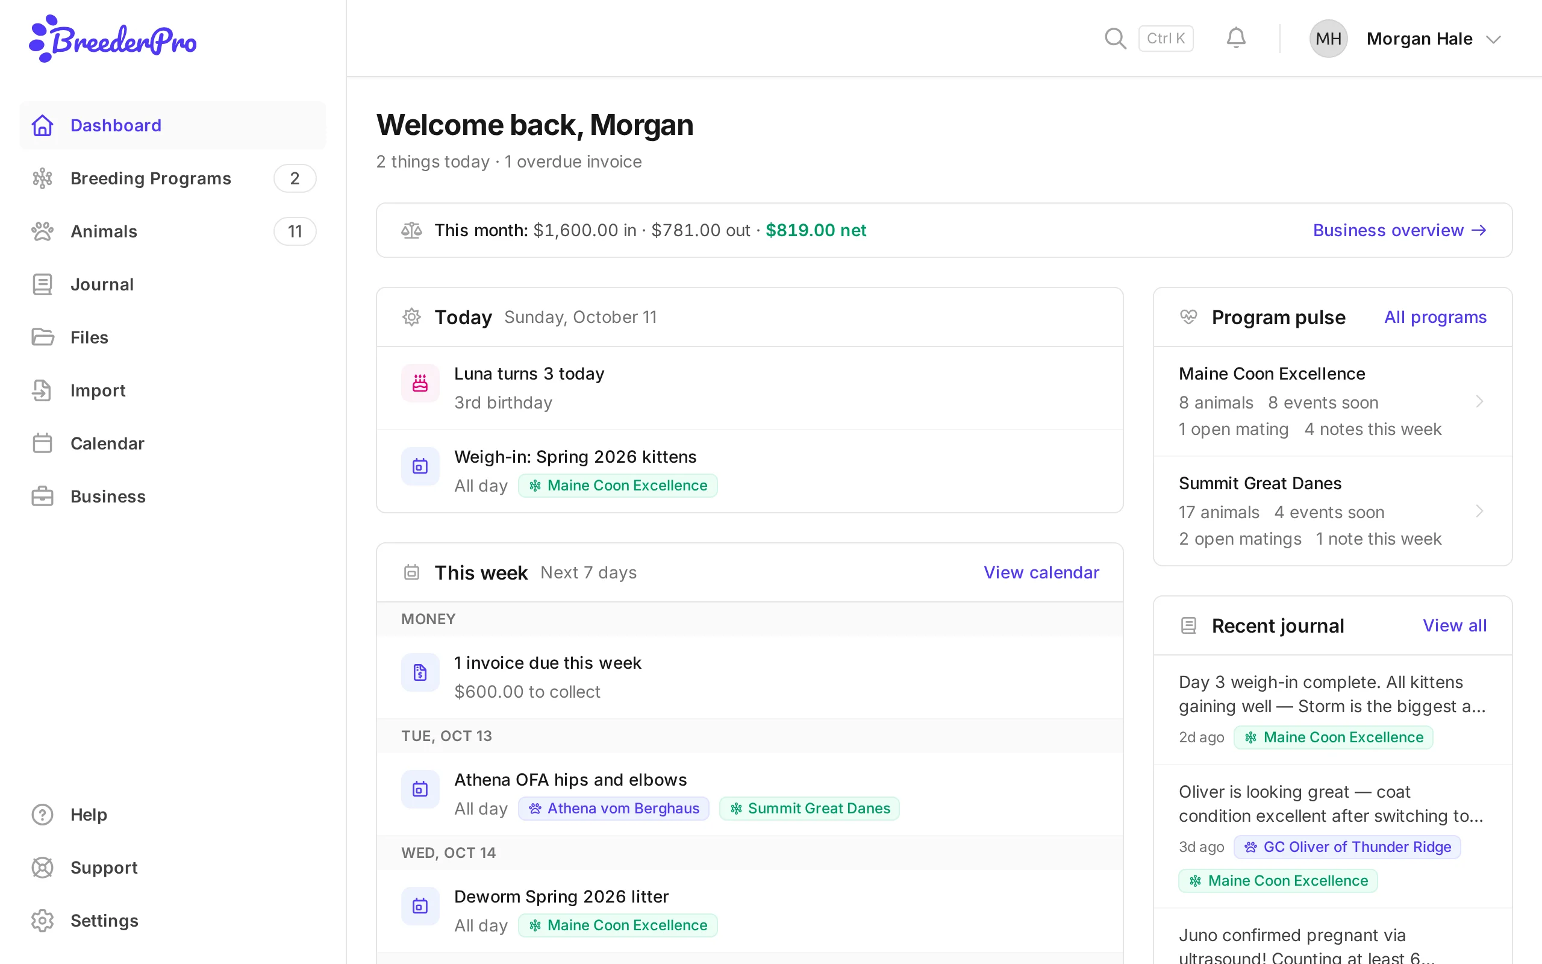The height and width of the screenshot is (964, 1542).
Task: Select Dashboard in the sidebar
Action: tap(173, 125)
